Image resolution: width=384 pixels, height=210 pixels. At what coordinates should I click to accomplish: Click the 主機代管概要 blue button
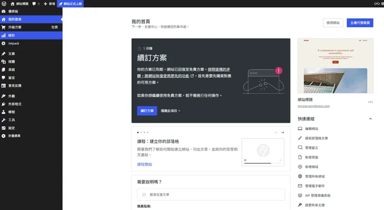360,23
